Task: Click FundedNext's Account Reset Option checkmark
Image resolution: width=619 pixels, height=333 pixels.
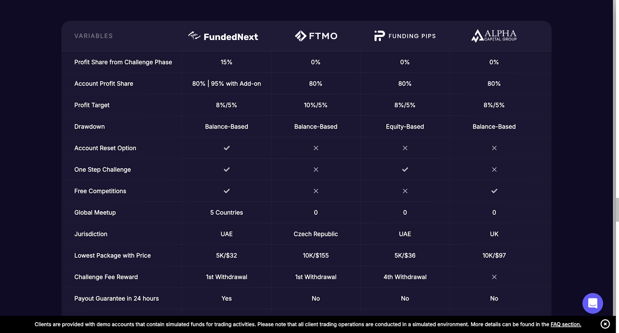Action: (x=227, y=148)
